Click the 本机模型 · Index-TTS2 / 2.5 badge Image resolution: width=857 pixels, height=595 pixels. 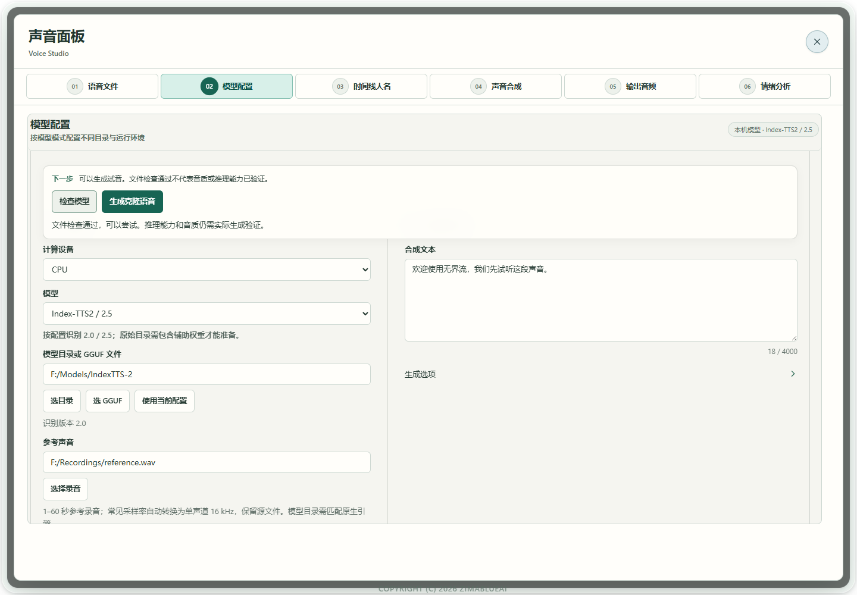point(773,130)
